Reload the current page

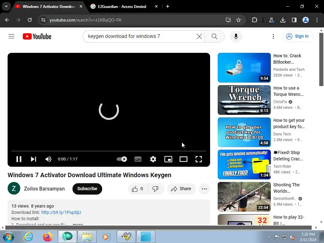(x=30, y=20)
